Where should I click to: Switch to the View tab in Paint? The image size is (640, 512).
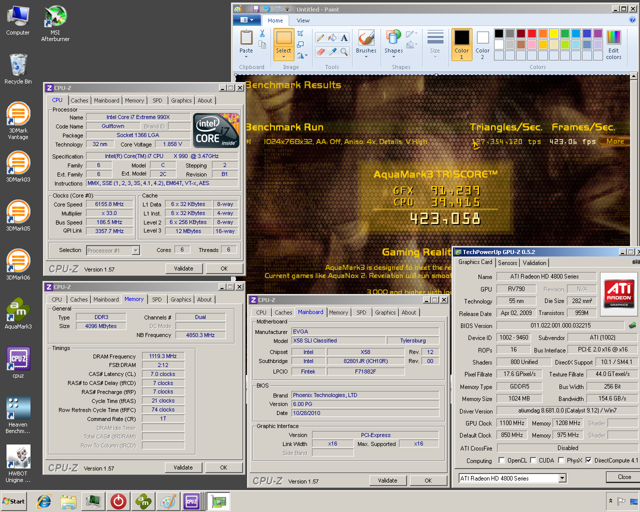click(x=303, y=20)
